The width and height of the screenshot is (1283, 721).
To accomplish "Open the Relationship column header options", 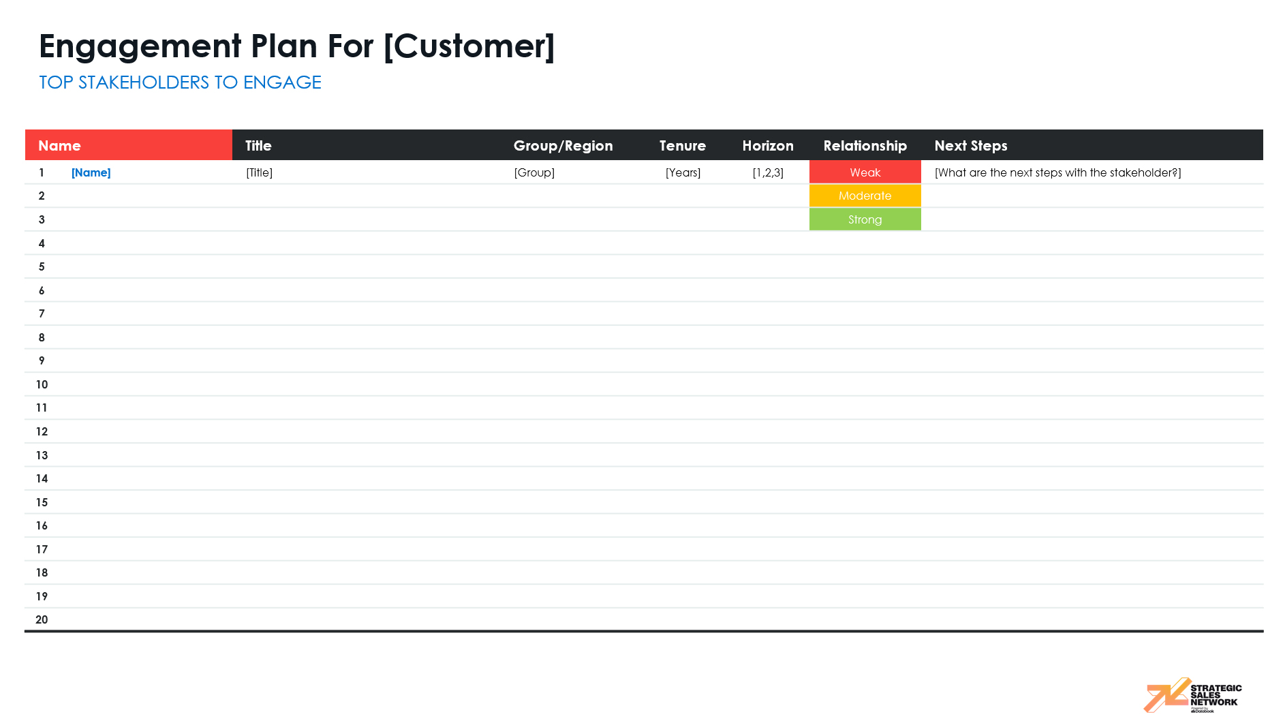I will tap(865, 144).
